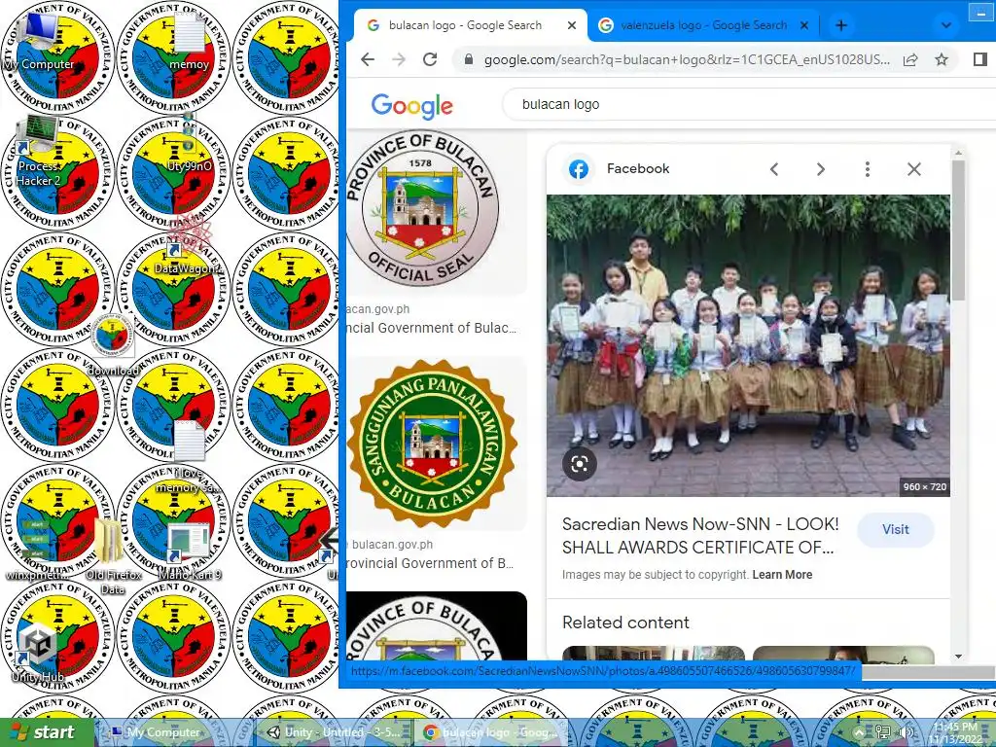This screenshot has height=747, width=996.
Task: Switch to Unity taskbar item
Action: (x=335, y=732)
